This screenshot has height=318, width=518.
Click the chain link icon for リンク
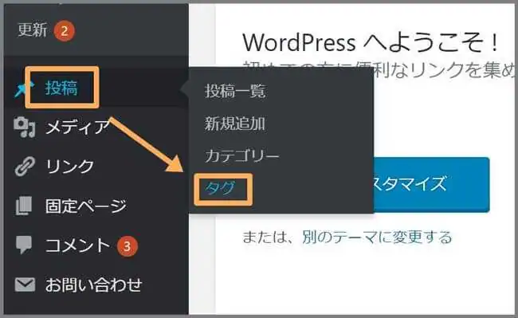(x=25, y=166)
